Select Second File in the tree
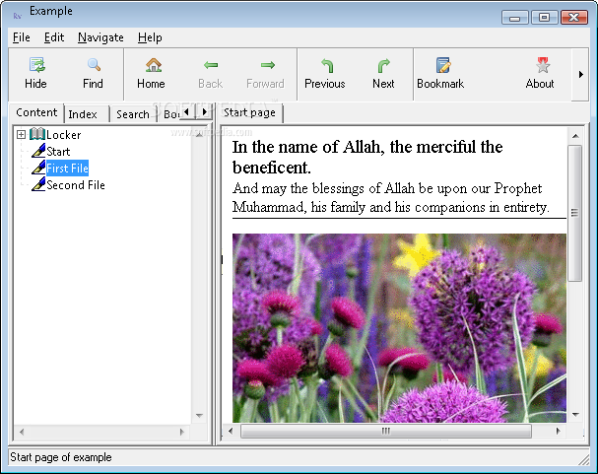Viewport: 598px width, 474px height. click(x=76, y=185)
